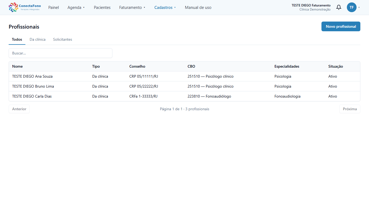The image size is (369, 207).
Task: Open the Manual de uso page
Action: coord(198,8)
